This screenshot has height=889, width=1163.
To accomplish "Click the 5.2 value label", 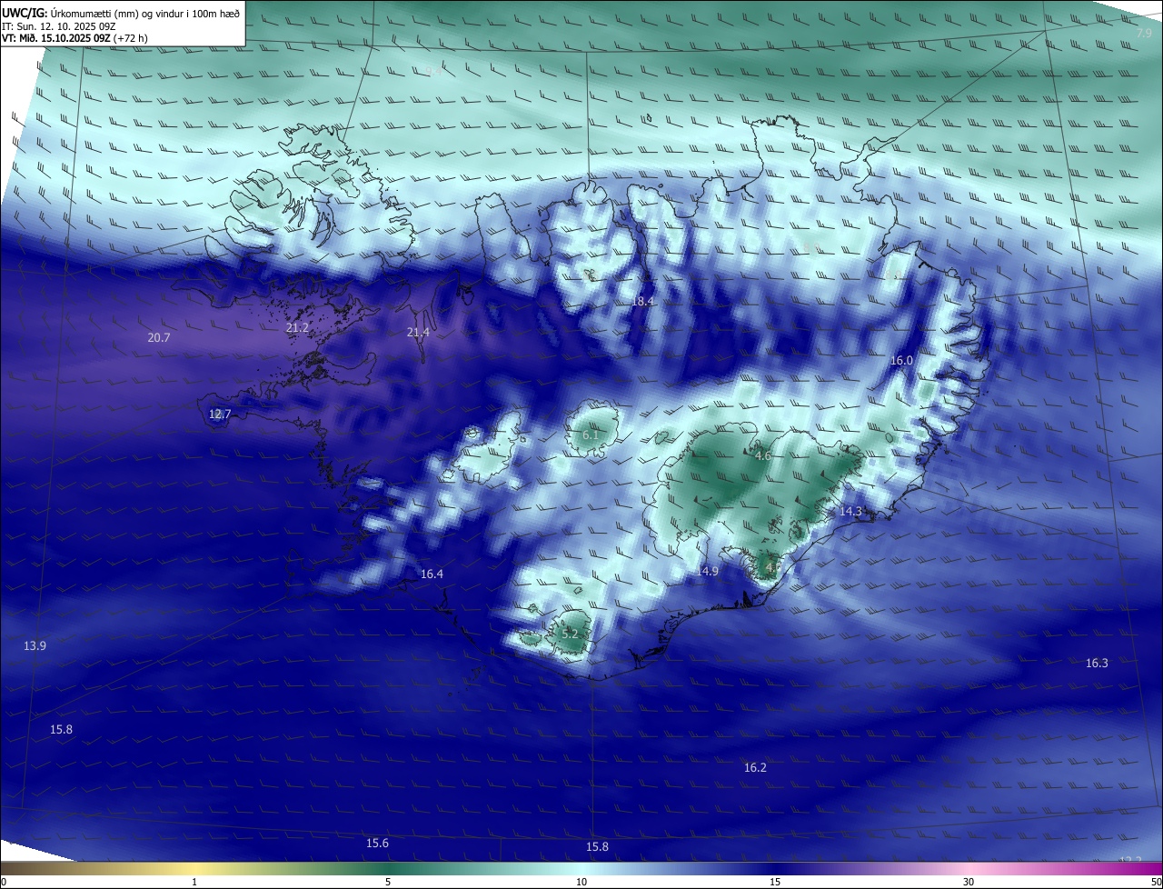I will [x=570, y=634].
